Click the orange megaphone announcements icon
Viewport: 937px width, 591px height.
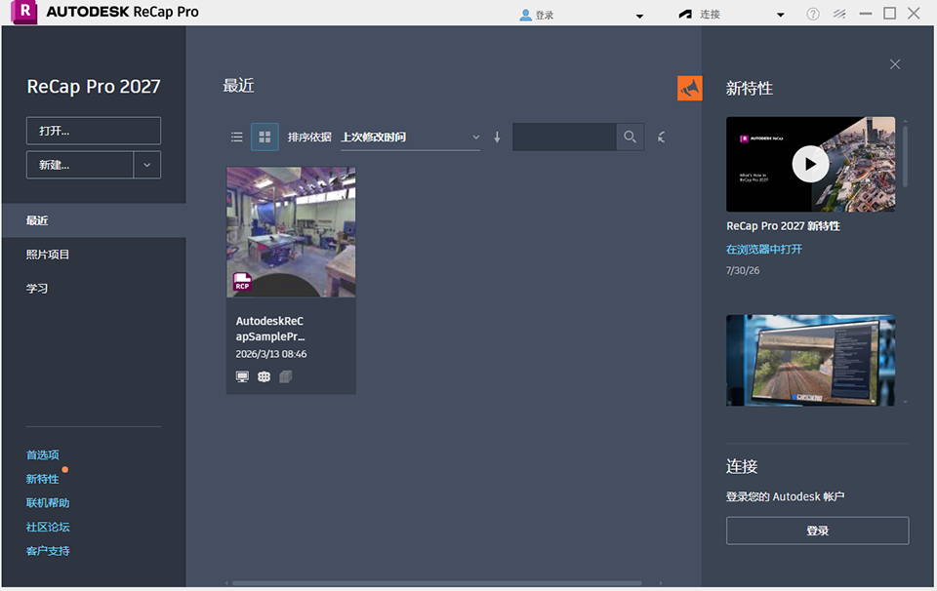pos(690,89)
